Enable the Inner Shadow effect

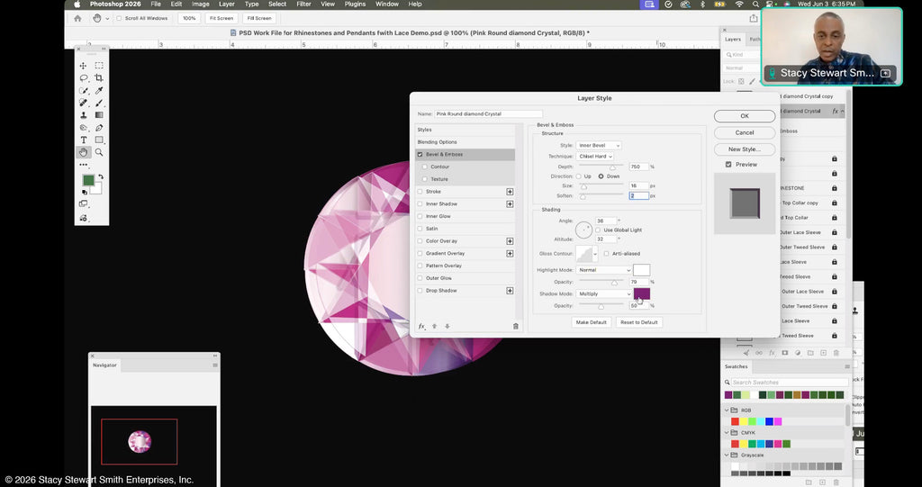420,204
